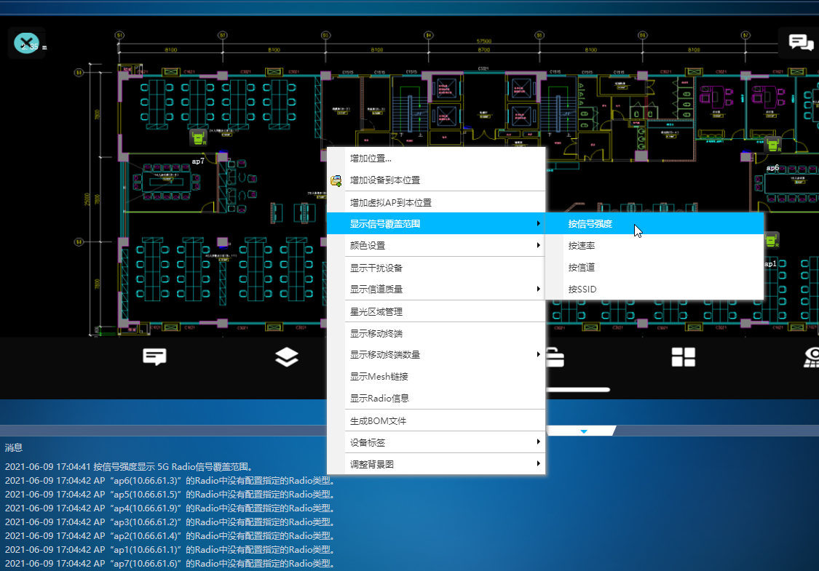Click the log entry for ap3(10.66.61.2)
This screenshot has width=819, height=571.
[170, 522]
